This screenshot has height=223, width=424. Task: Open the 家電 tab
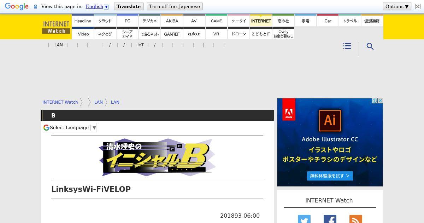click(305, 21)
